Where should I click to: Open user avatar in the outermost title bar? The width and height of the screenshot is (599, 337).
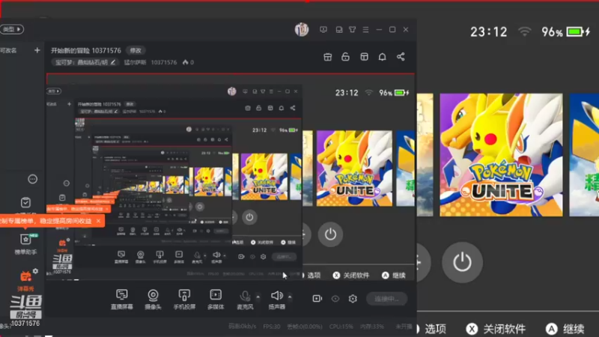coord(302,29)
